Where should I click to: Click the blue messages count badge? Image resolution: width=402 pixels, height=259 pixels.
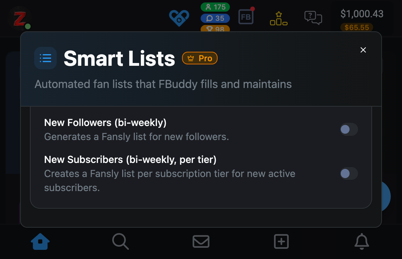point(215,18)
